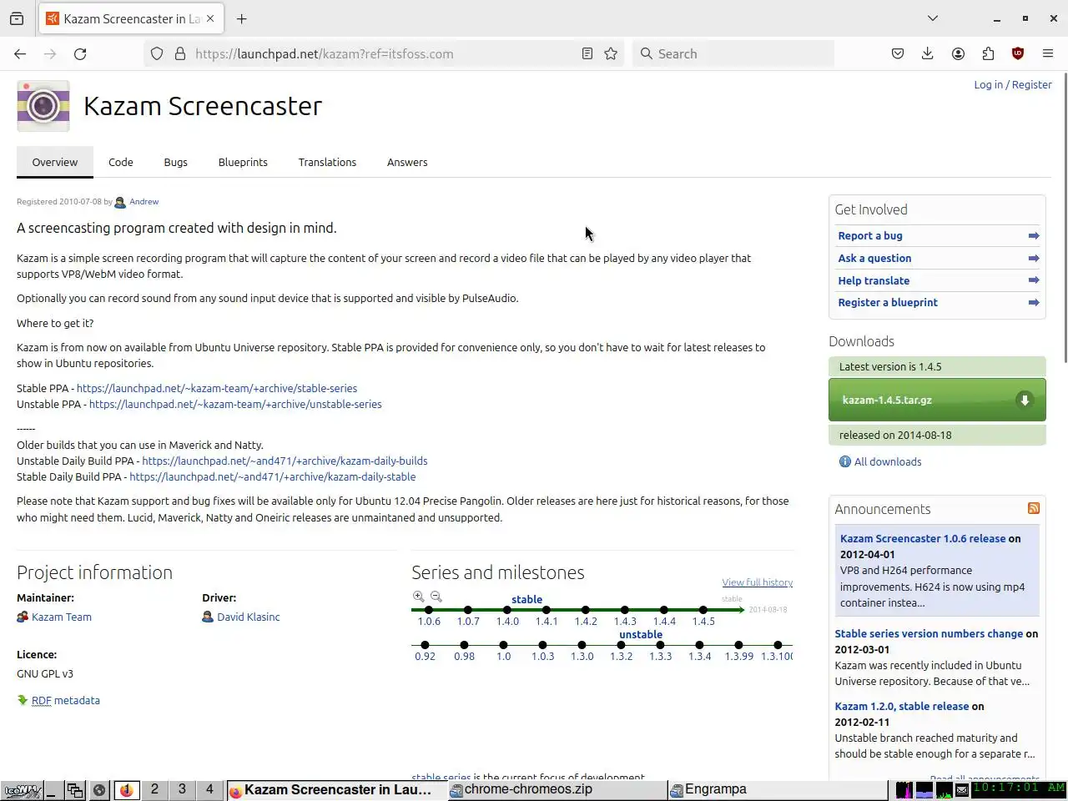1068x801 pixels.
Task: Click into the Firefox Search field
Action: pyautogui.click(x=734, y=53)
